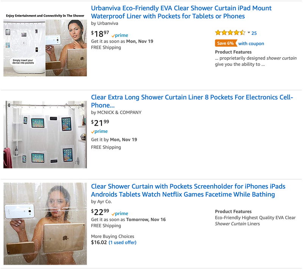The width and height of the screenshot is (303, 270).
Task: Click the orange Save 6% coupon badge
Action: click(226, 43)
